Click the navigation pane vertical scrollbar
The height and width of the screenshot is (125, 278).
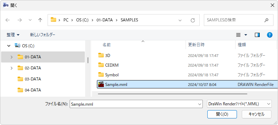coord(88,60)
